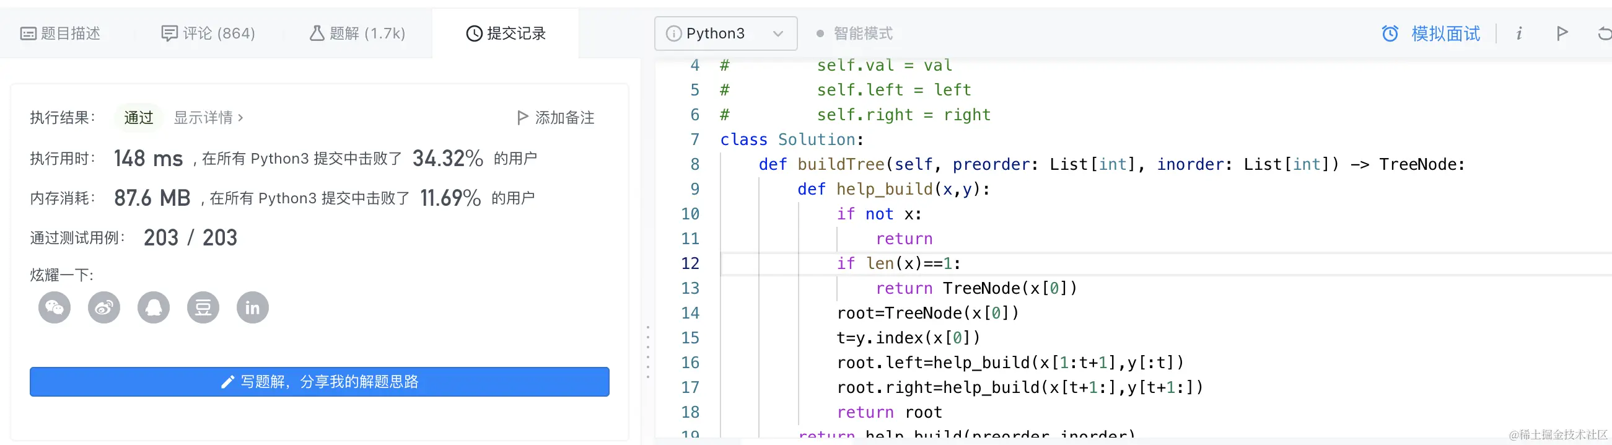The height and width of the screenshot is (445, 1612).
Task: Click the 87.6 MB memory value
Action: tap(152, 198)
